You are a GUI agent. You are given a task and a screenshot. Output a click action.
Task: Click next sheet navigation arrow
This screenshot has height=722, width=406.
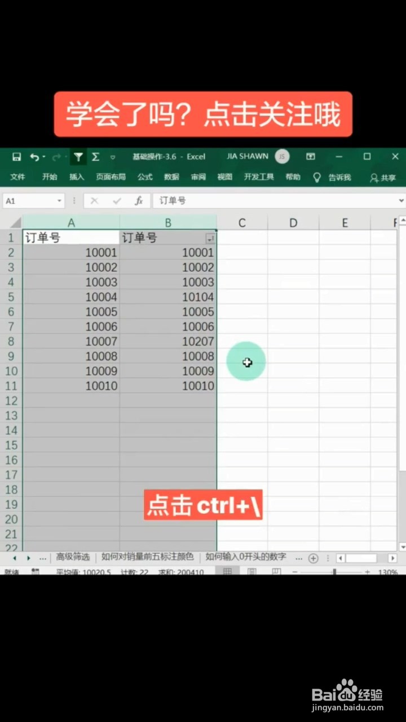(29, 558)
